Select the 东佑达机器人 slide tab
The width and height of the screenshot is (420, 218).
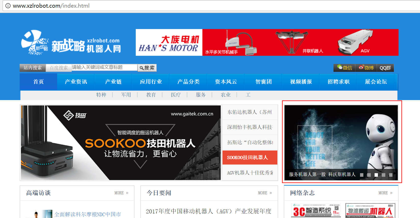pyautogui.click(x=250, y=112)
